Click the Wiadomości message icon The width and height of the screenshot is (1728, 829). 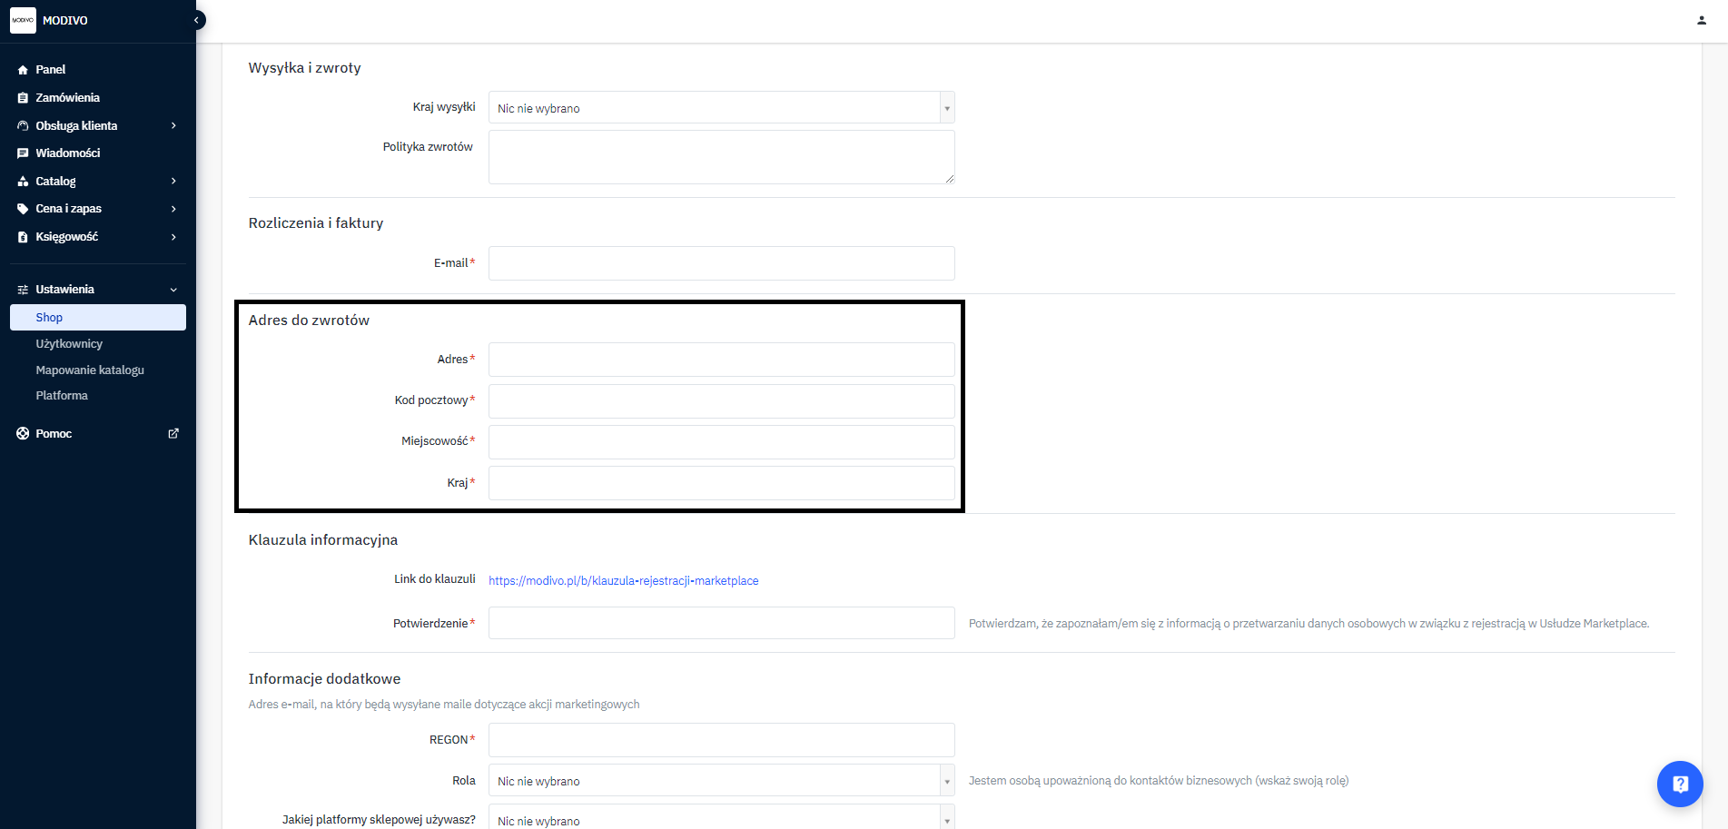(23, 153)
